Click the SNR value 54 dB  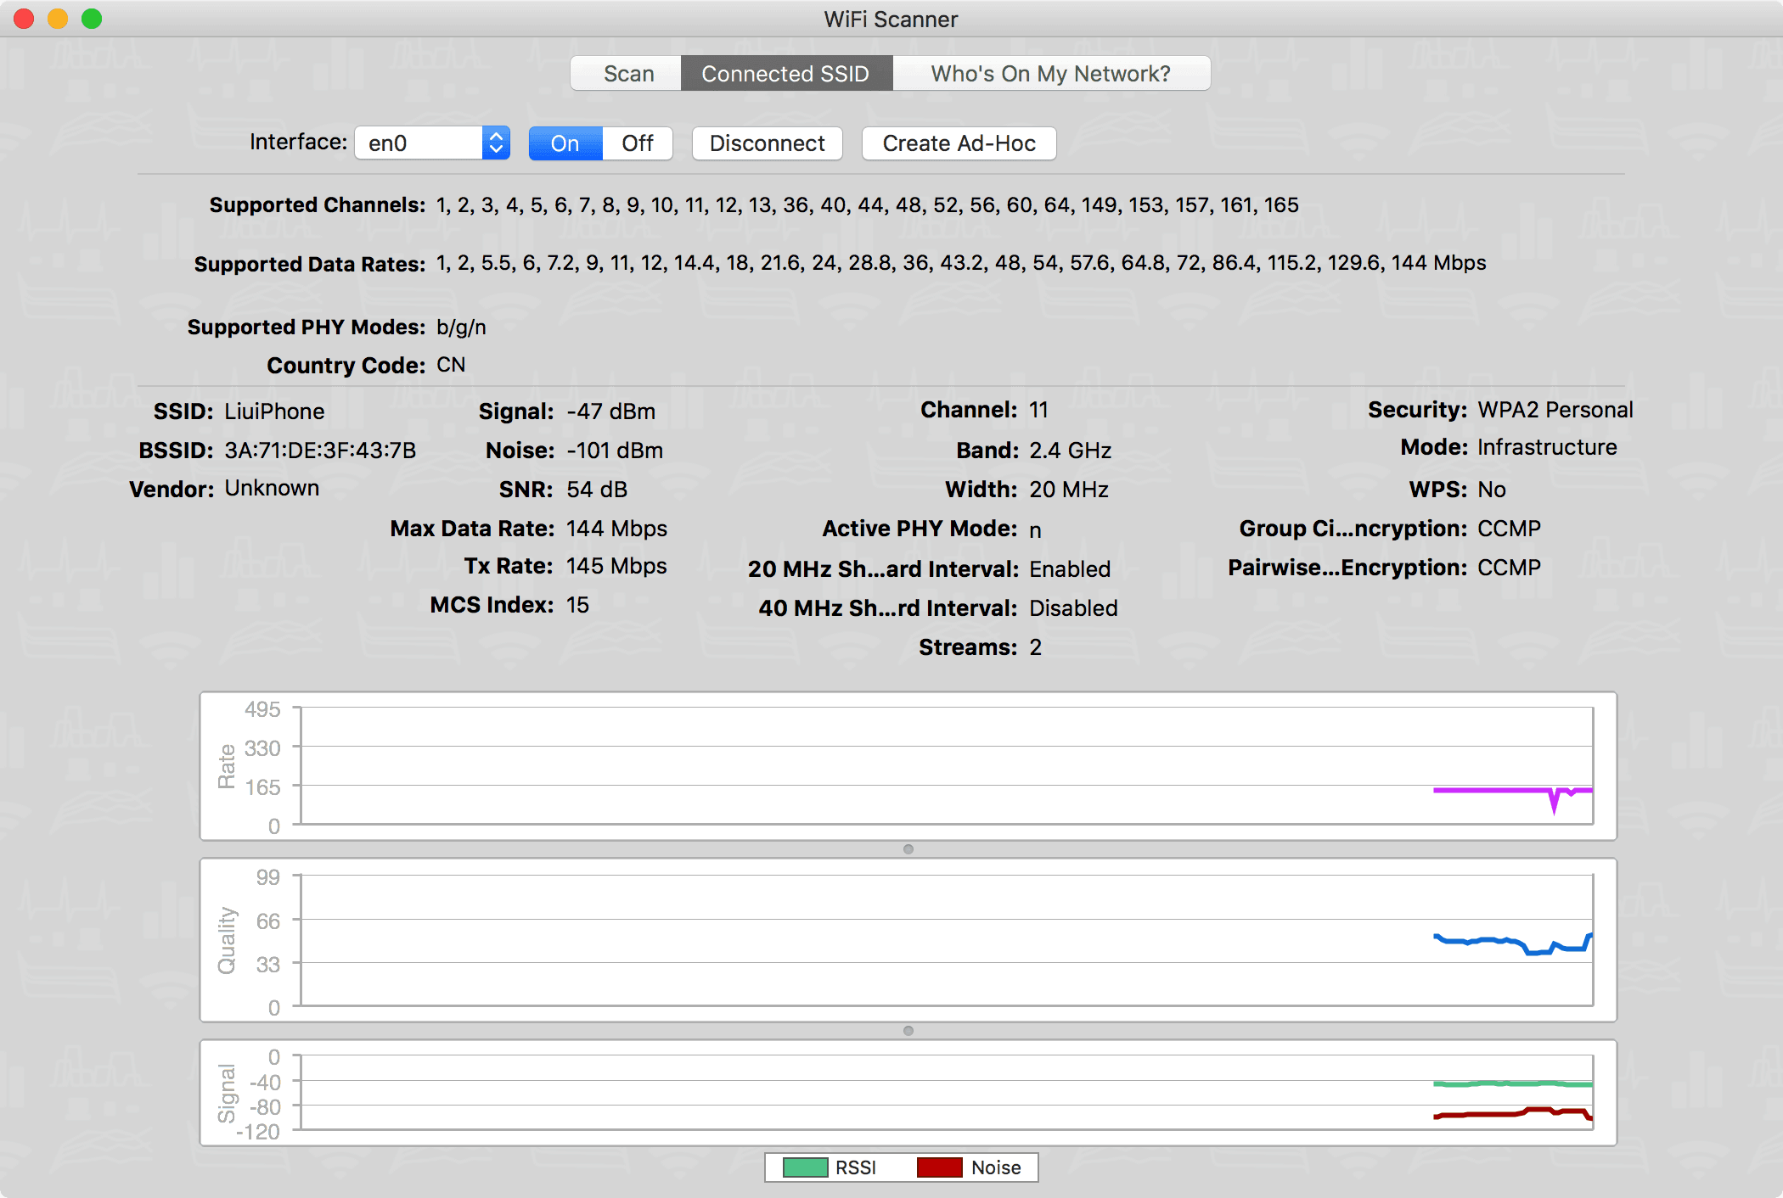coord(597,490)
